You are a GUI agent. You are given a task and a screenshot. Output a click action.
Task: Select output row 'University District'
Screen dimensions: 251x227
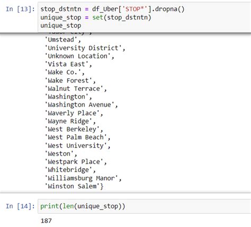pyautogui.click(x=85, y=48)
